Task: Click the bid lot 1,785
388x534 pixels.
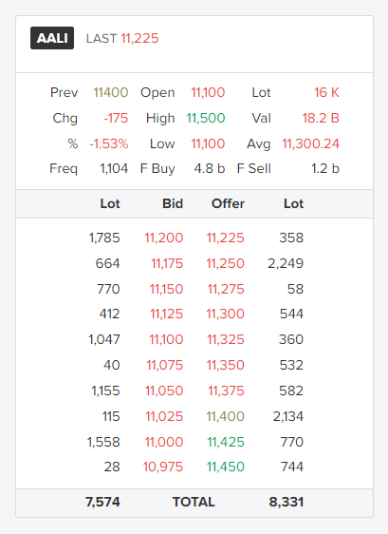Action: point(104,238)
